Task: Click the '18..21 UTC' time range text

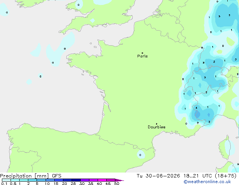Action: 198,176
